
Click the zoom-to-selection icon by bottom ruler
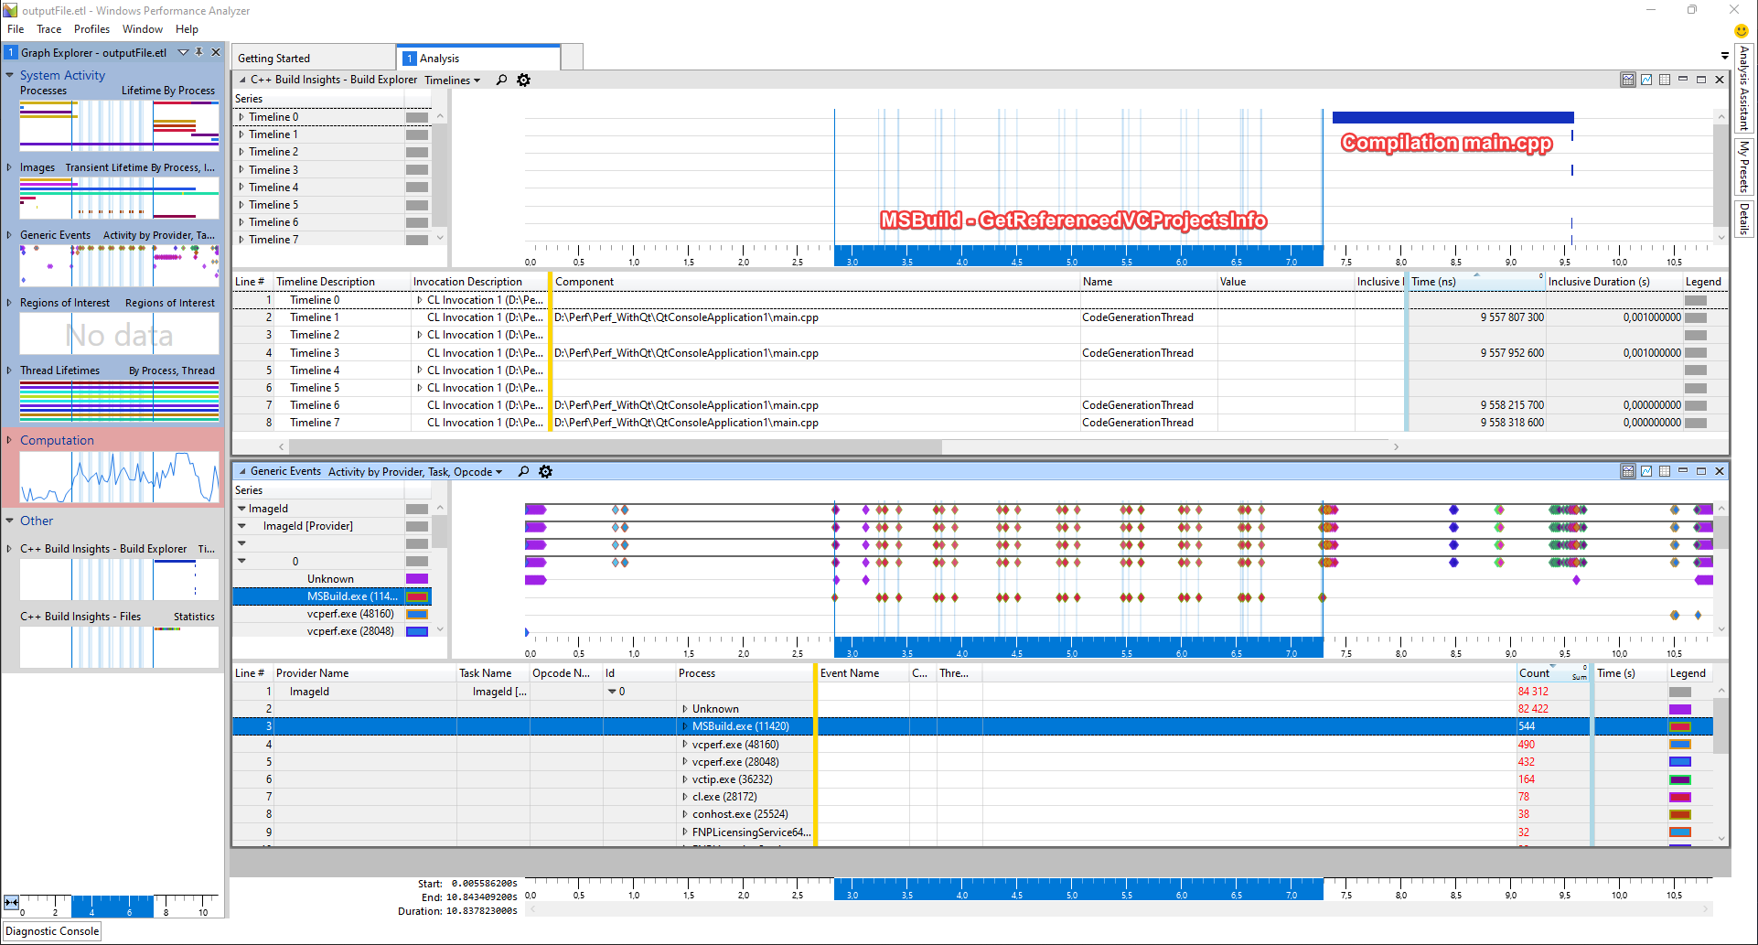(x=11, y=902)
